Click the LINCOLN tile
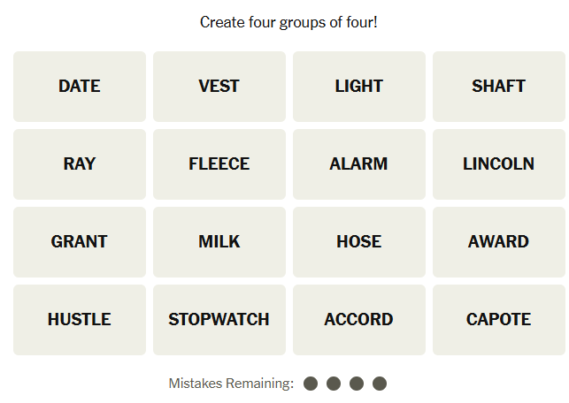Image resolution: width=569 pixels, height=403 pixels. pos(499,164)
